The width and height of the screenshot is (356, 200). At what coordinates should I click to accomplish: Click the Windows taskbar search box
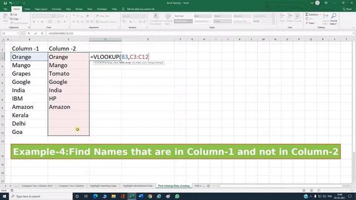point(41,196)
